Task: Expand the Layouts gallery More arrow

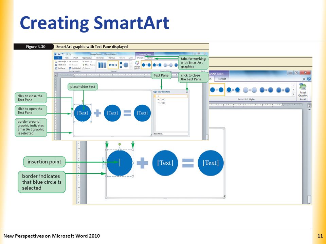Action: pyautogui.click(x=131, y=68)
